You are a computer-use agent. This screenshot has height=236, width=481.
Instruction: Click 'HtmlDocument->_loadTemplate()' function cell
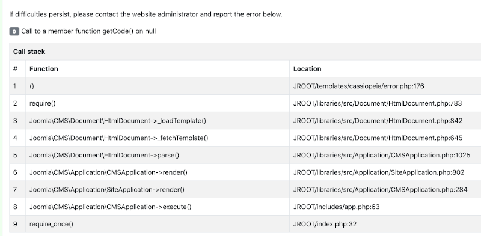tap(118, 121)
